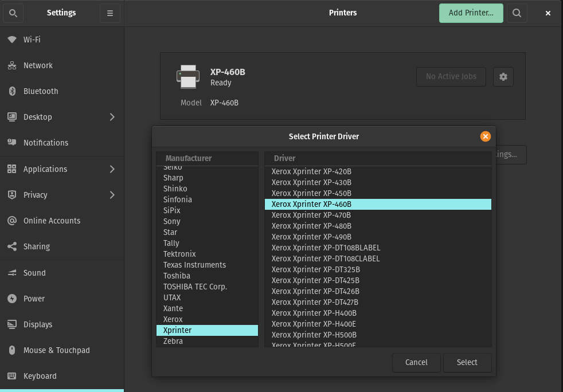Choose Xerox Xprinter XP-DT108BLABEL driver
Viewport: 563px width, 392px height.
(378, 248)
